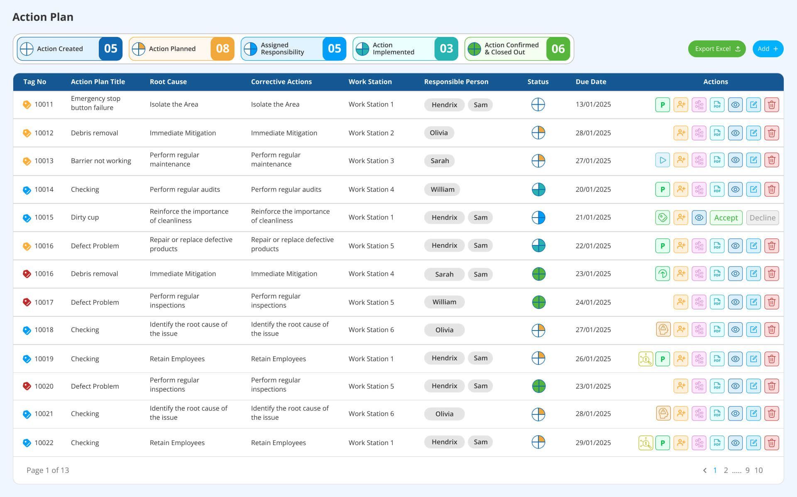797x497 pixels.
Task: Click the green upload icon on row 10016
Action: pyautogui.click(x=663, y=274)
